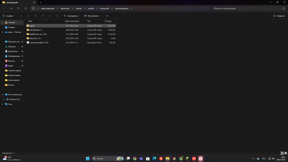This screenshot has height=162, width=288.
Task: Open Галерея in navigation pane
Action: pos(12,27)
